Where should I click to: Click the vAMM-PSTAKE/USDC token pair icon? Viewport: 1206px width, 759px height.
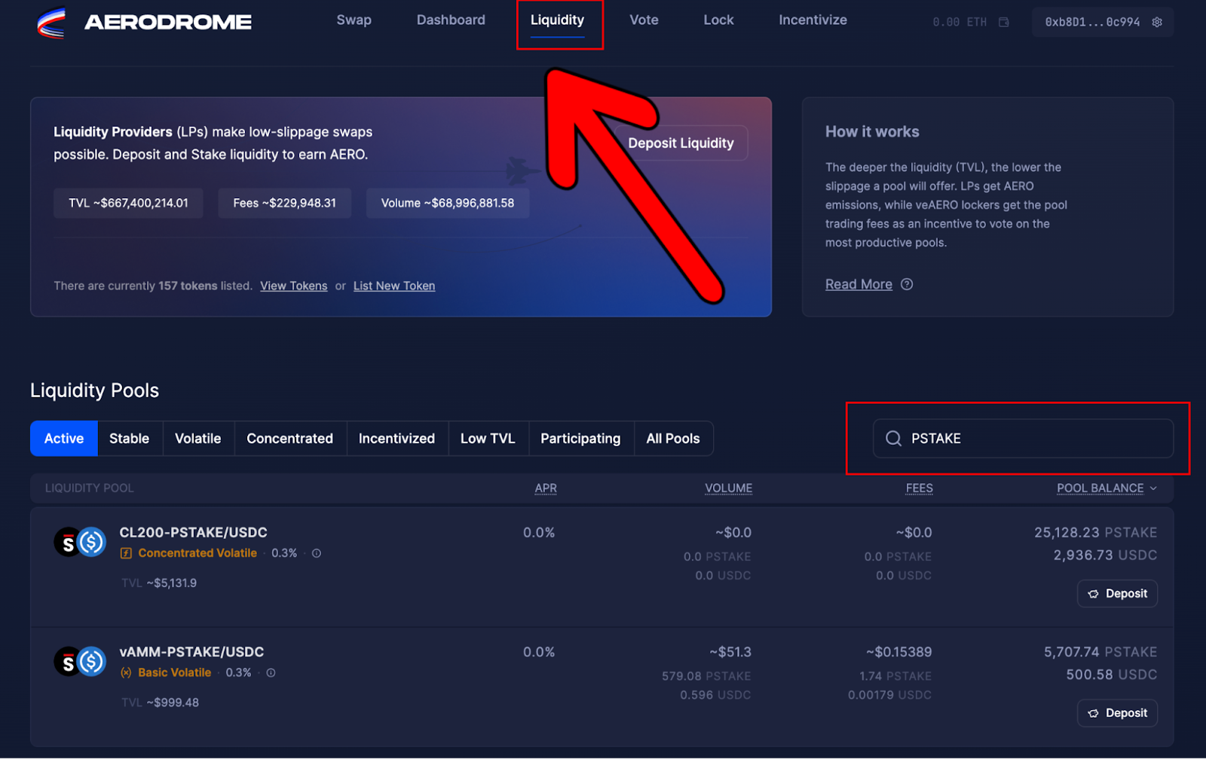[x=80, y=662]
